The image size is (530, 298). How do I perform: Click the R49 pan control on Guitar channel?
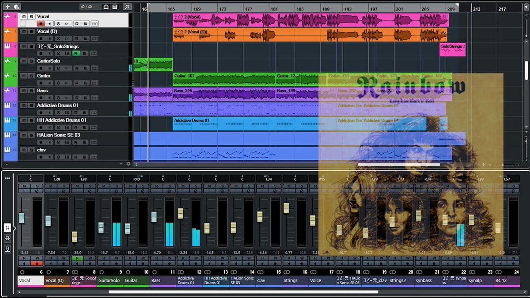pyautogui.click(x=136, y=178)
